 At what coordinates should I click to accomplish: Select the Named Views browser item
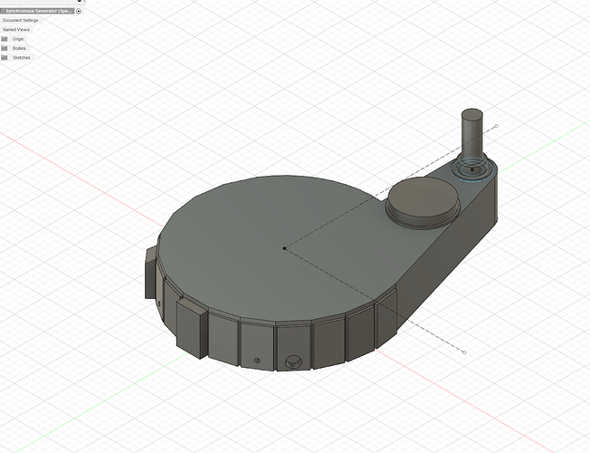tap(16, 29)
